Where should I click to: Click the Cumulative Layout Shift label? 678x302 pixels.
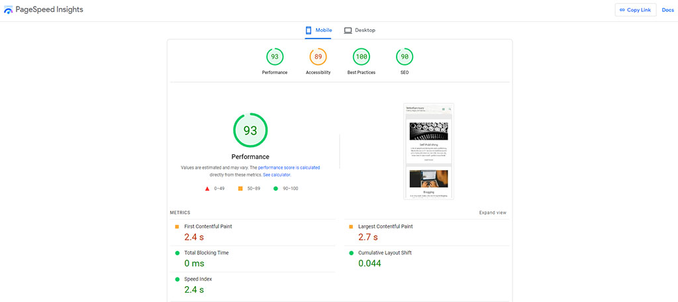385,253
